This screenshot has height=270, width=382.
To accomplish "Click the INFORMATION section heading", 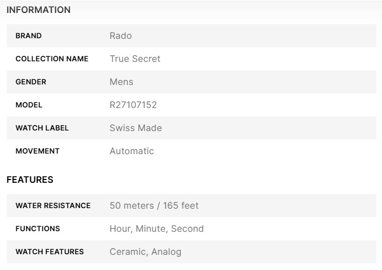I will [x=38, y=10].
